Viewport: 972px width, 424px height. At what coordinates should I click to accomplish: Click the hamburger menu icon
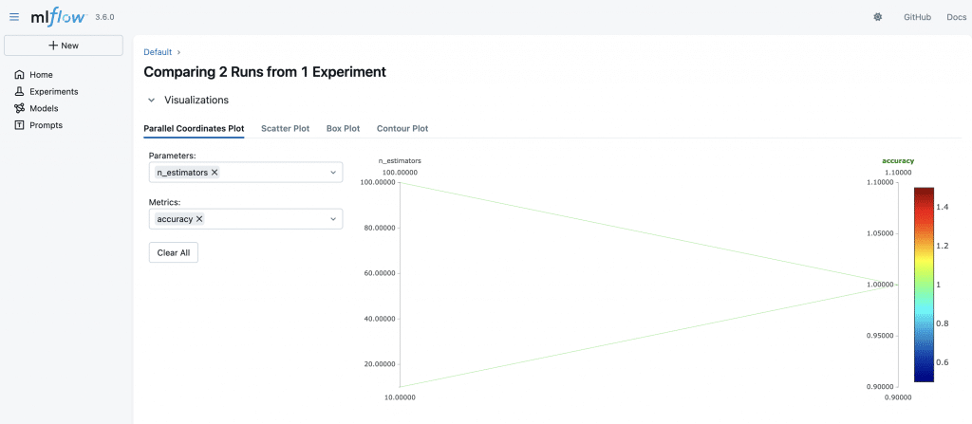(14, 16)
